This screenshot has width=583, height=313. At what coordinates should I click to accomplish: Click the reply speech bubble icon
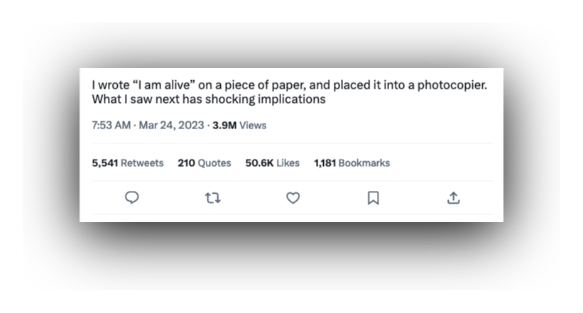click(x=131, y=198)
